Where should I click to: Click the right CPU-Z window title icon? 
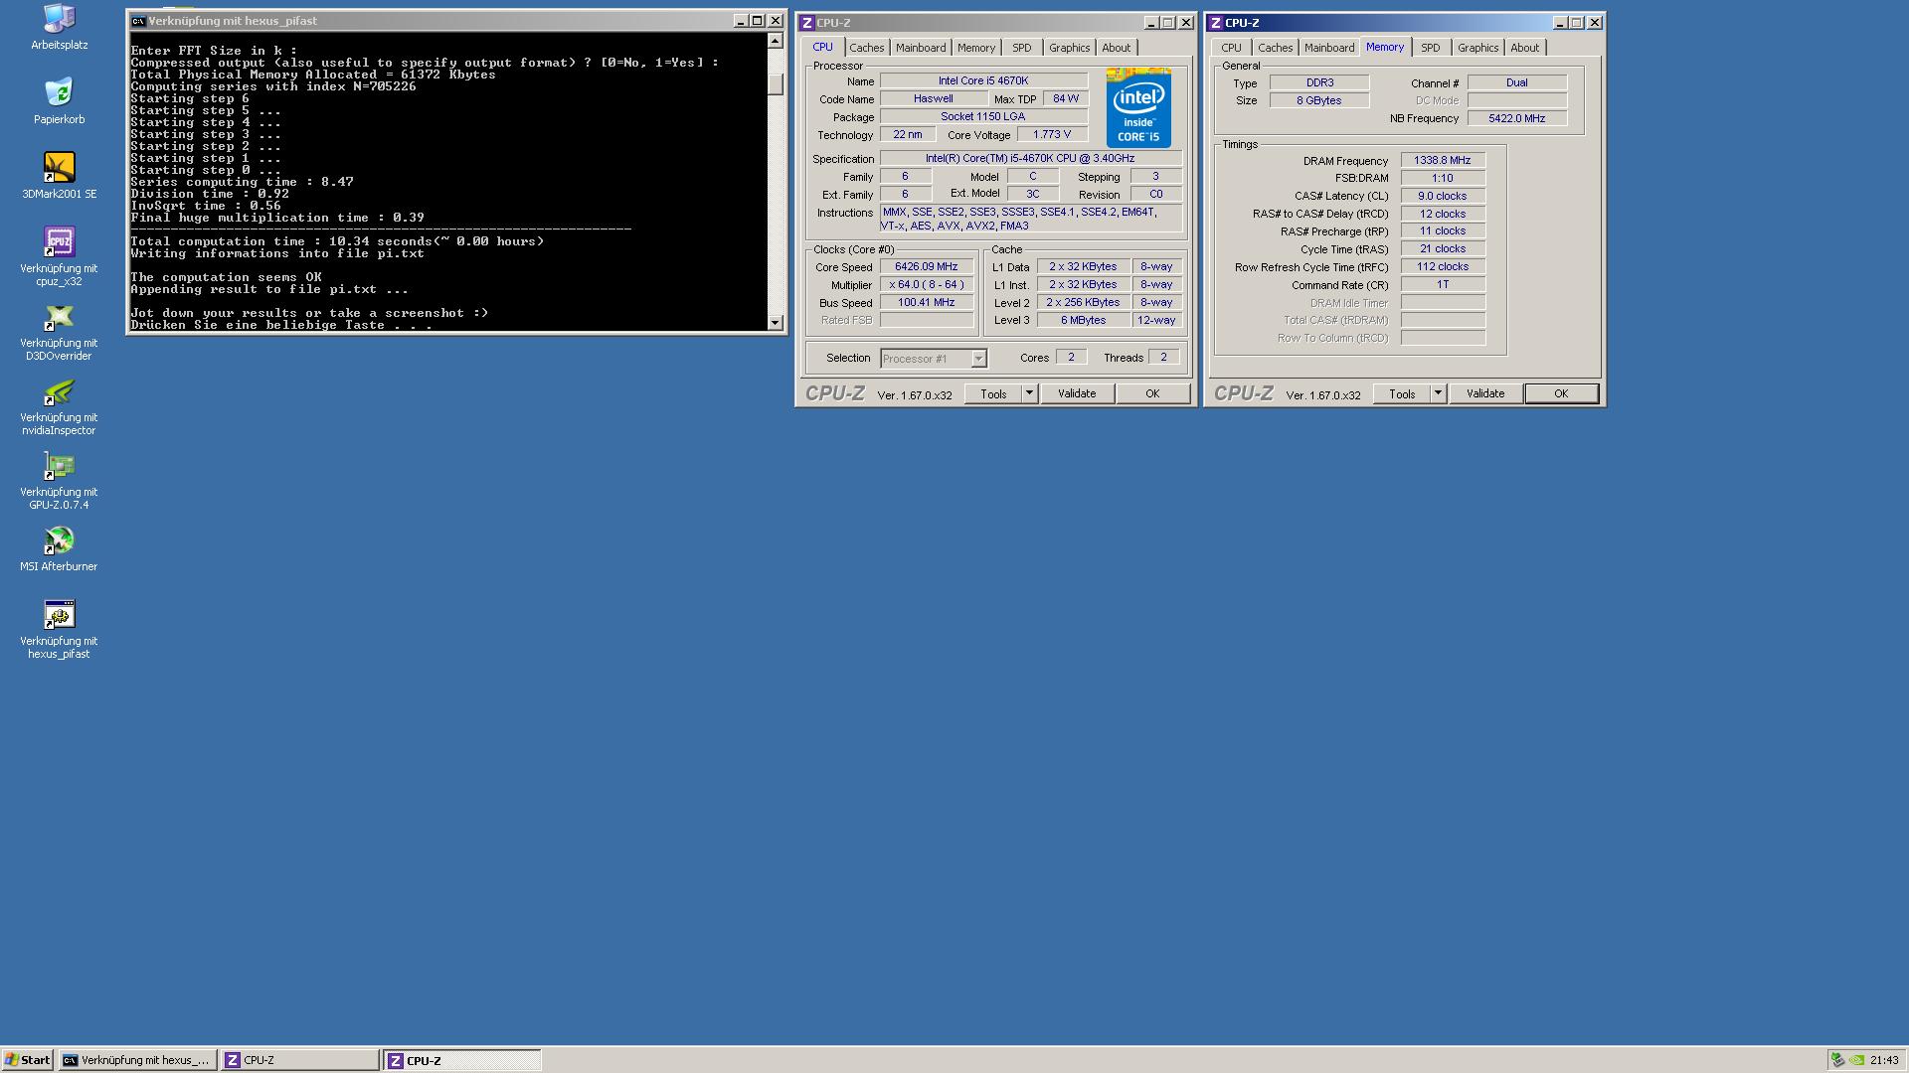point(1216,23)
